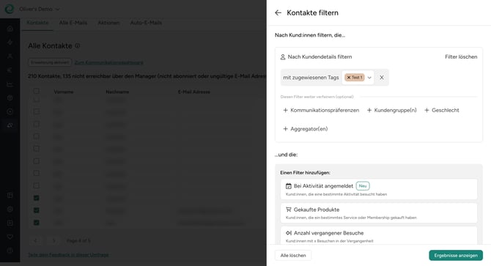
Task: Add the Kundengruppe(n) refinement
Action: click(391, 110)
